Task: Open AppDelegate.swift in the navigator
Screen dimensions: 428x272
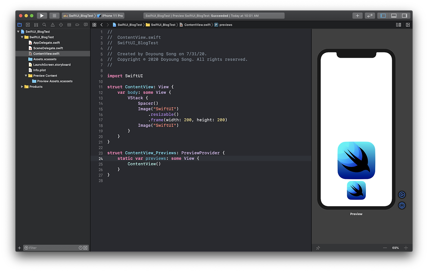Action: tap(46, 43)
